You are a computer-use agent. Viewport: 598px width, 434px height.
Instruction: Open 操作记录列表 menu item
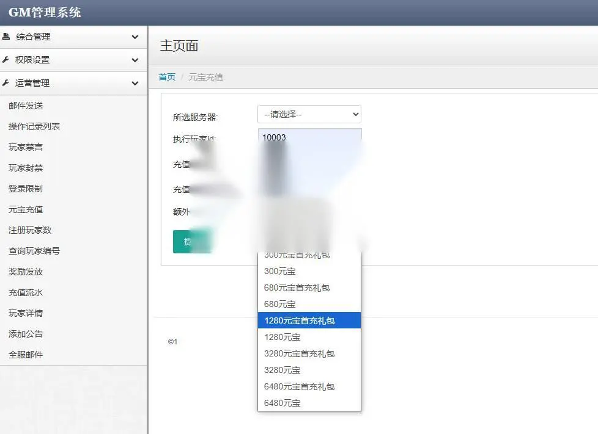[34, 126]
